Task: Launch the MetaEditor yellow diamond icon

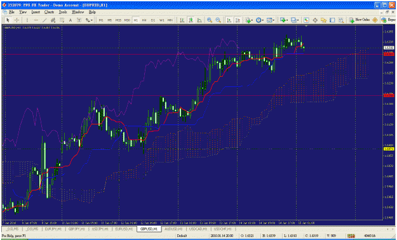Action: point(375,20)
